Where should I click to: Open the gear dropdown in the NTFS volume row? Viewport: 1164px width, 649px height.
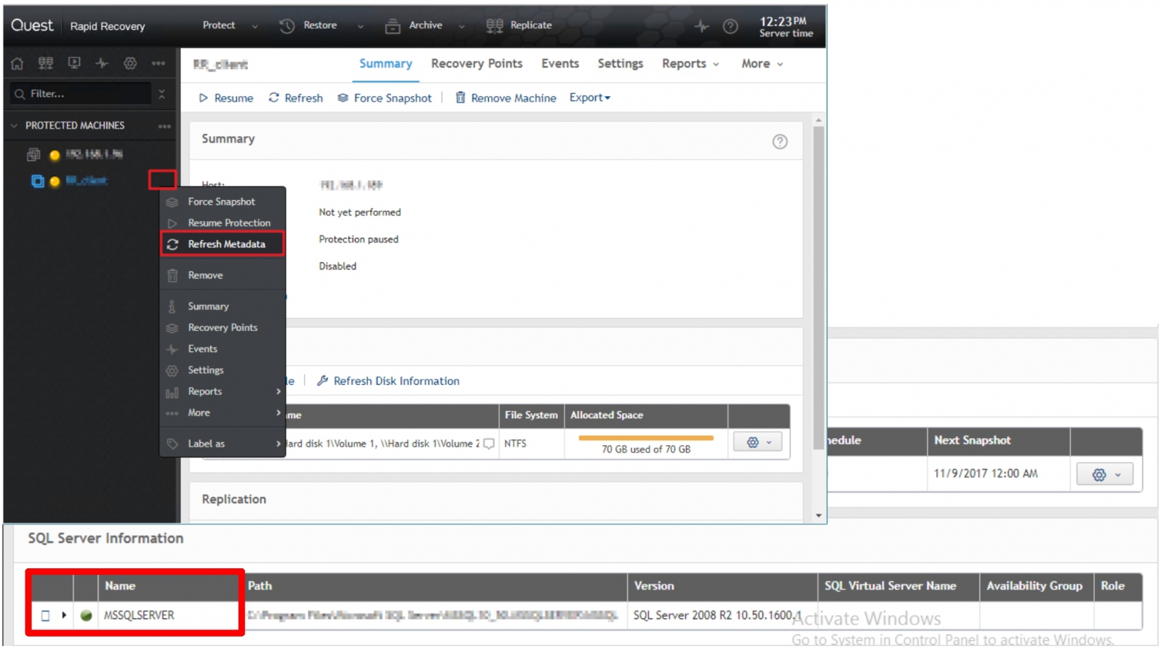pyautogui.click(x=758, y=442)
